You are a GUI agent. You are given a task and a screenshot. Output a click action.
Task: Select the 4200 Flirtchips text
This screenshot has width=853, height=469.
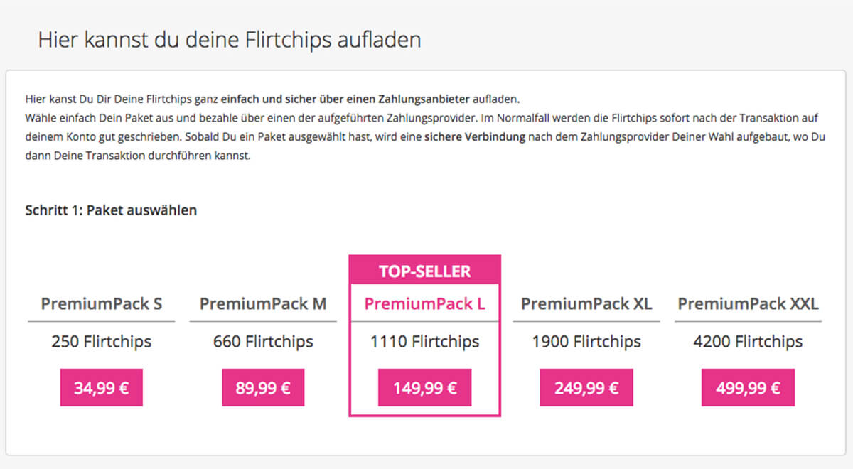(748, 342)
